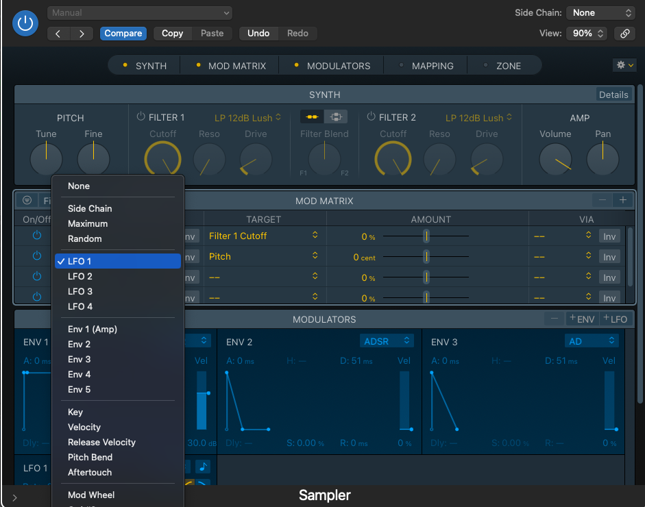Click Pitch amount slider
The height and width of the screenshot is (507, 645).
point(426,257)
